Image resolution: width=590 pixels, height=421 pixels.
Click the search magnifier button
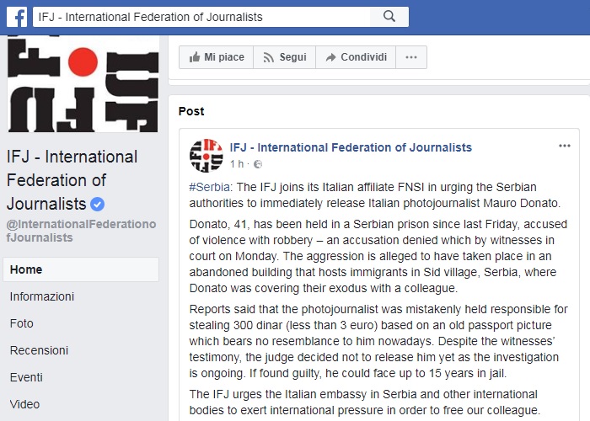pos(389,17)
